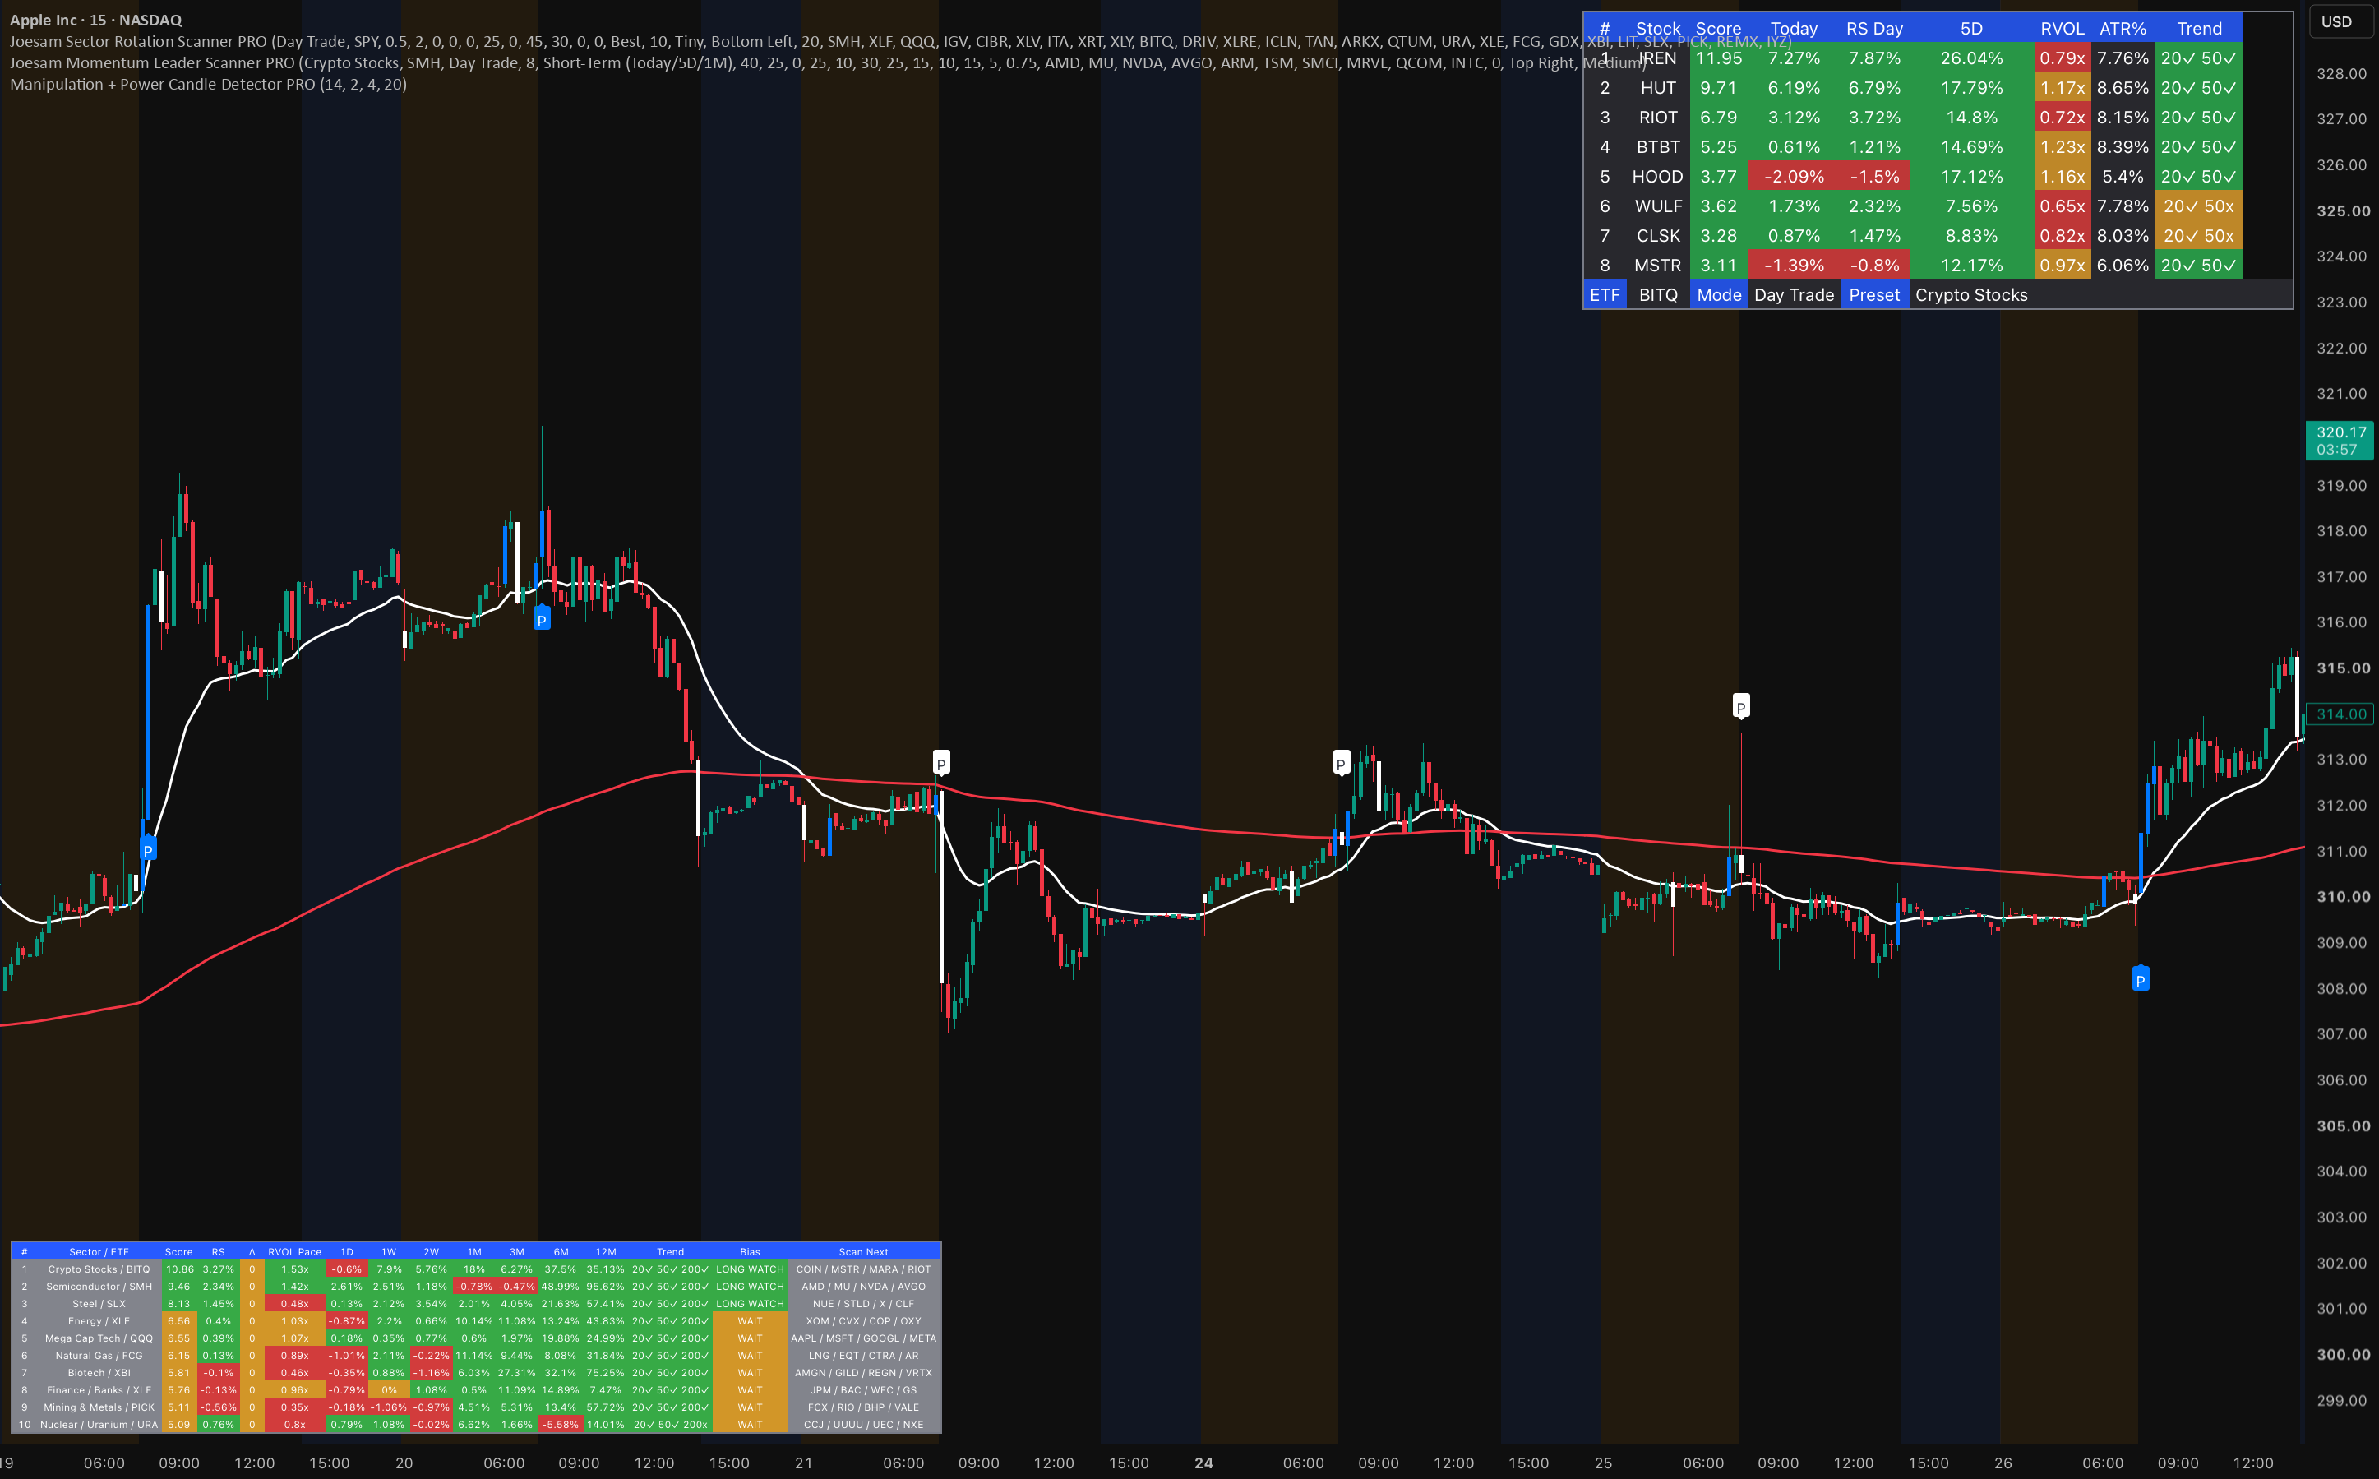Click the 314.00 price label on the scale
This screenshot has height=1479, width=2379.
pos(2341,714)
